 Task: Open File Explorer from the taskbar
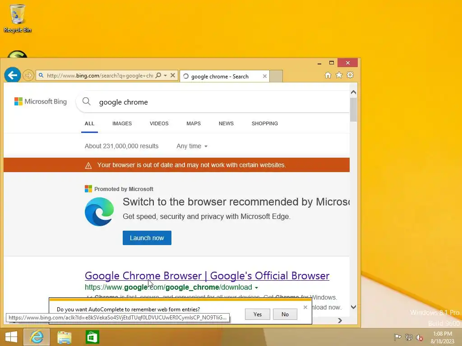point(64,337)
